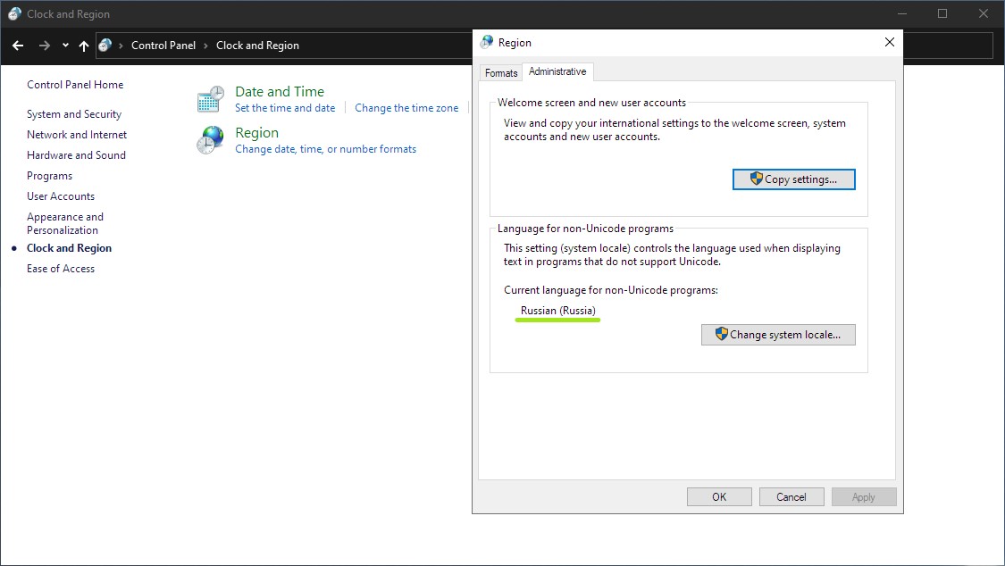Click the Control Panel address bar icon
This screenshot has width=1005, height=566.
[x=105, y=46]
